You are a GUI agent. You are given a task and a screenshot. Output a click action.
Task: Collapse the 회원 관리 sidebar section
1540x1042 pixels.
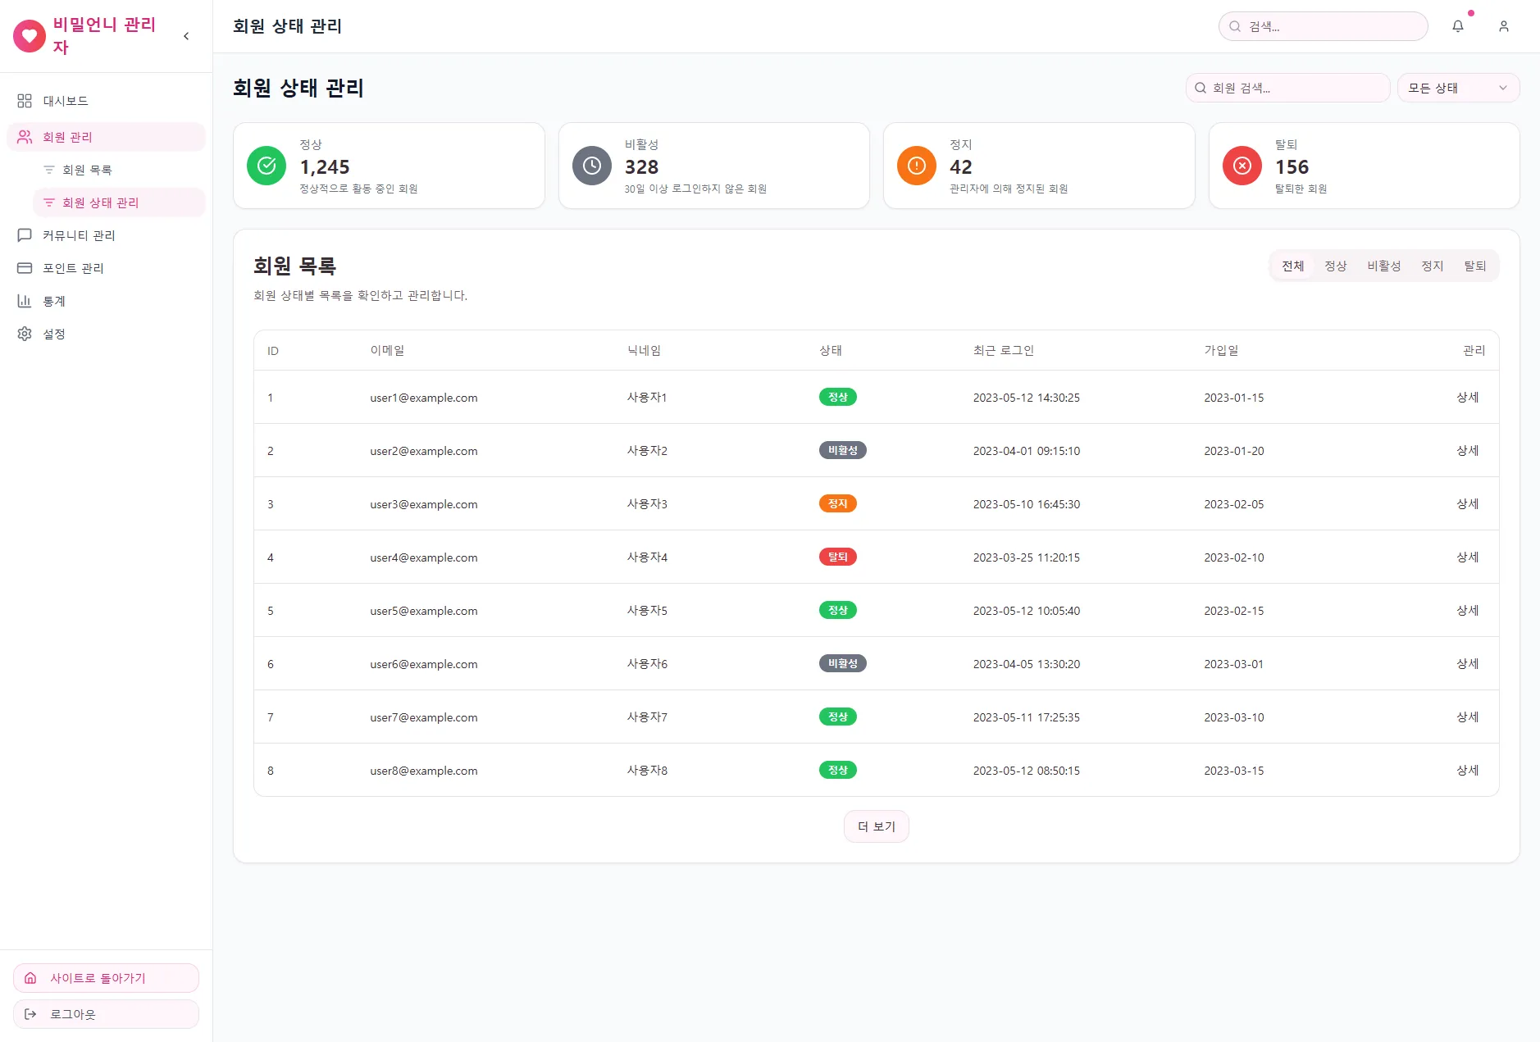(106, 137)
